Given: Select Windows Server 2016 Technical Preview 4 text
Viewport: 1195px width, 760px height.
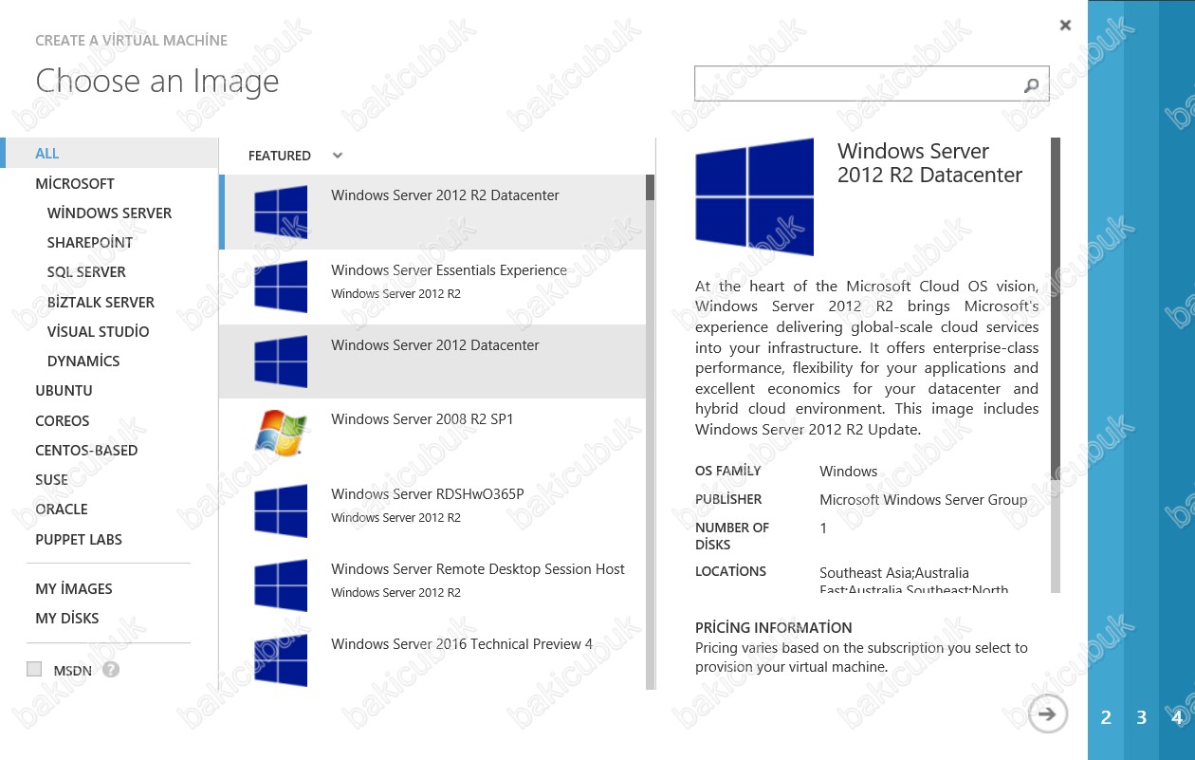Looking at the screenshot, I should pyautogui.click(x=462, y=643).
